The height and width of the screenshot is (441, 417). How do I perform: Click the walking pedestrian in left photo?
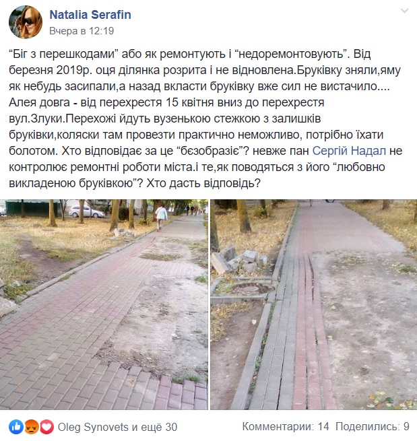tap(161, 217)
